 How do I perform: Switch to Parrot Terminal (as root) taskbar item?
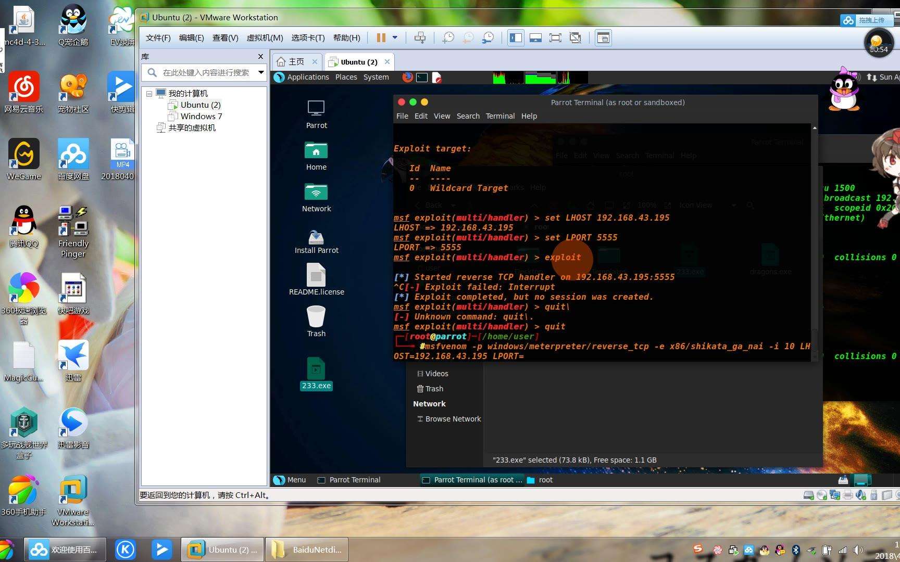click(471, 480)
